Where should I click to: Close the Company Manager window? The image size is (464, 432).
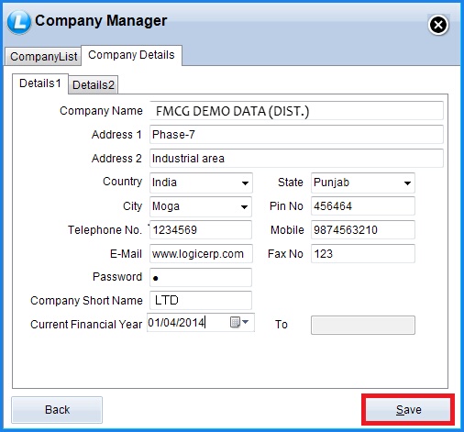(438, 25)
